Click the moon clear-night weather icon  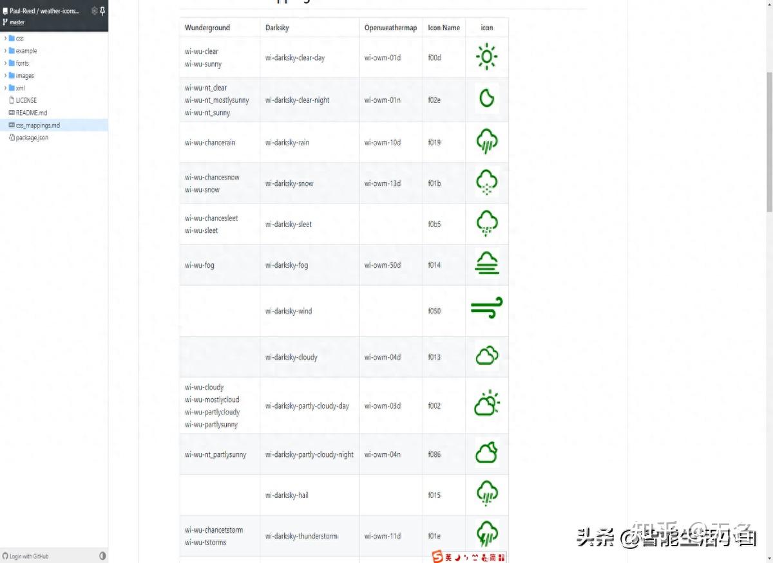pyautogui.click(x=487, y=98)
